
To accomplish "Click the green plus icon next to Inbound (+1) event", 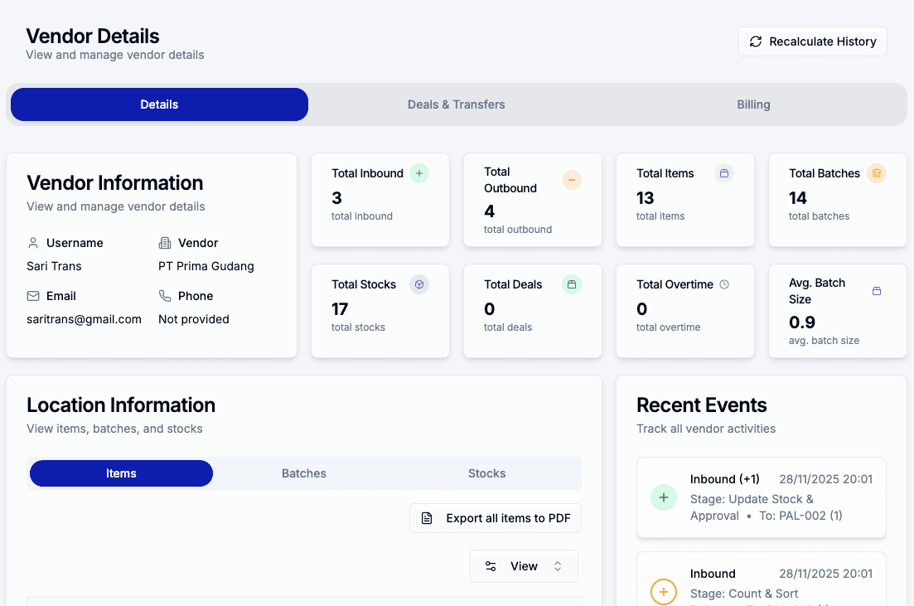I will [663, 497].
